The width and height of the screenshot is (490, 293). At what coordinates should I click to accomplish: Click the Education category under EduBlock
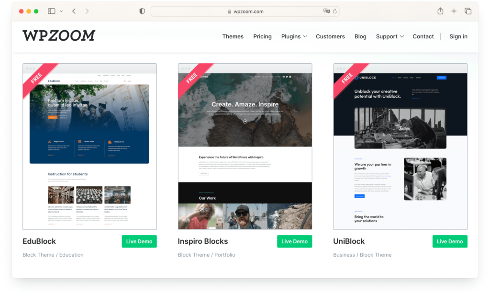[x=71, y=255]
